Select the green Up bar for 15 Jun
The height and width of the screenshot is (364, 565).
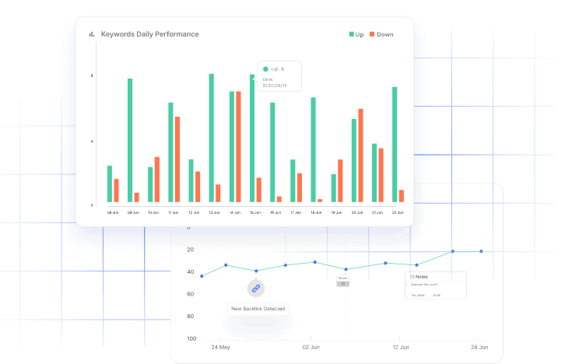pos(252,138)
